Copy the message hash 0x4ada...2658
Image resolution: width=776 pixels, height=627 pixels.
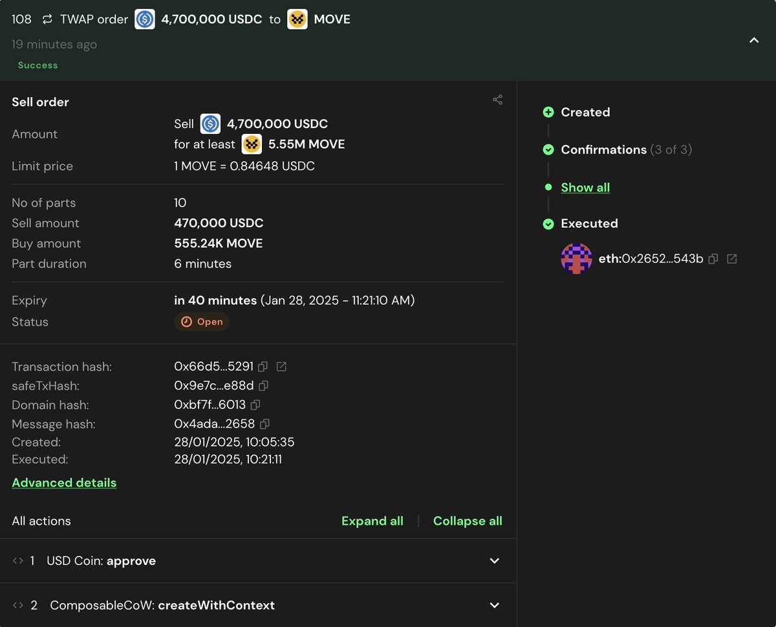point(264,424)
